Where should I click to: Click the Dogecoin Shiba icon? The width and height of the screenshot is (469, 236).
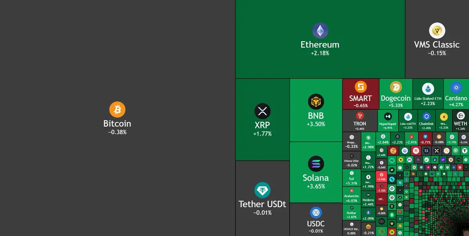(x=396, y=87)
